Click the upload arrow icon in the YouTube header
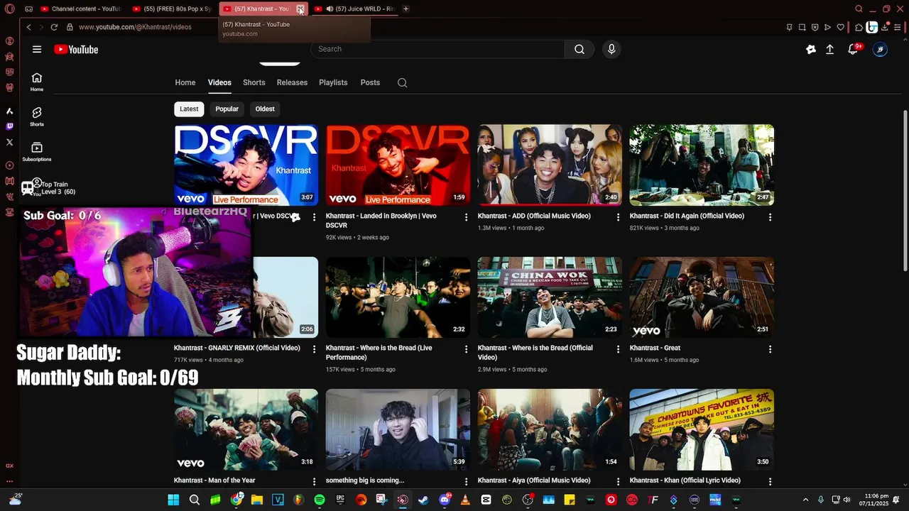The height and width of the screenshot is (511, 909). [829, 50]
